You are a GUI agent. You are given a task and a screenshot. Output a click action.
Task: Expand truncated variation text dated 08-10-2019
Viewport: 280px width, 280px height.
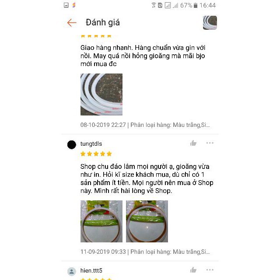pos(170,125)
